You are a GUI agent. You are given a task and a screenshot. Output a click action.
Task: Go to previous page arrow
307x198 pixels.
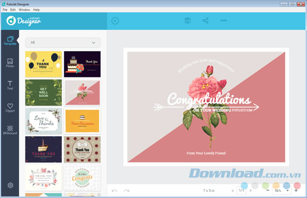pos(233,190)
